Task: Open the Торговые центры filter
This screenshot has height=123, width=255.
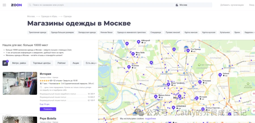Action: tap(42, 63)
